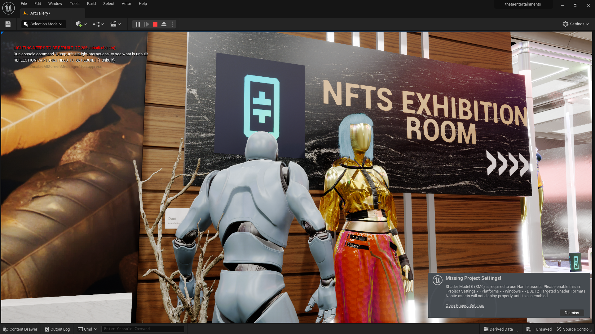This screenshot has height=334, width=595.
Task: Click the Enter Console Command field
Action: pos(143,329)
